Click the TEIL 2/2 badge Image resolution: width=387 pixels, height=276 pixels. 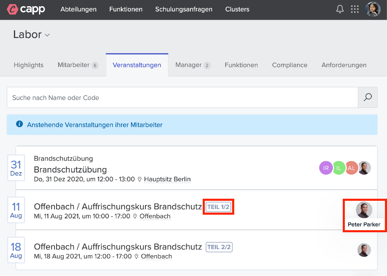219,247
